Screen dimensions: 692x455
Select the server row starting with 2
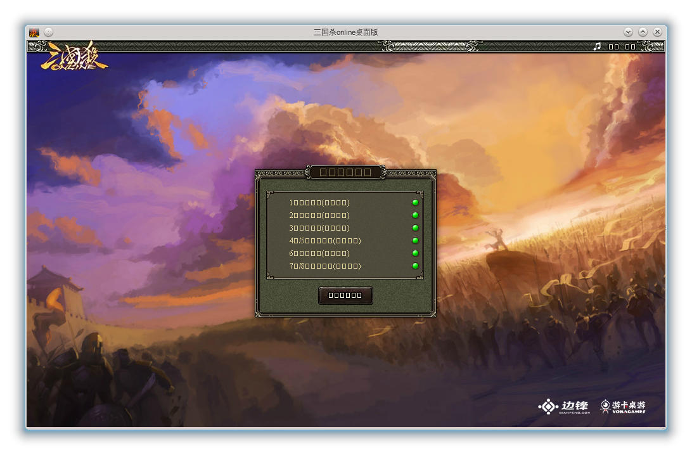point(345,215)
